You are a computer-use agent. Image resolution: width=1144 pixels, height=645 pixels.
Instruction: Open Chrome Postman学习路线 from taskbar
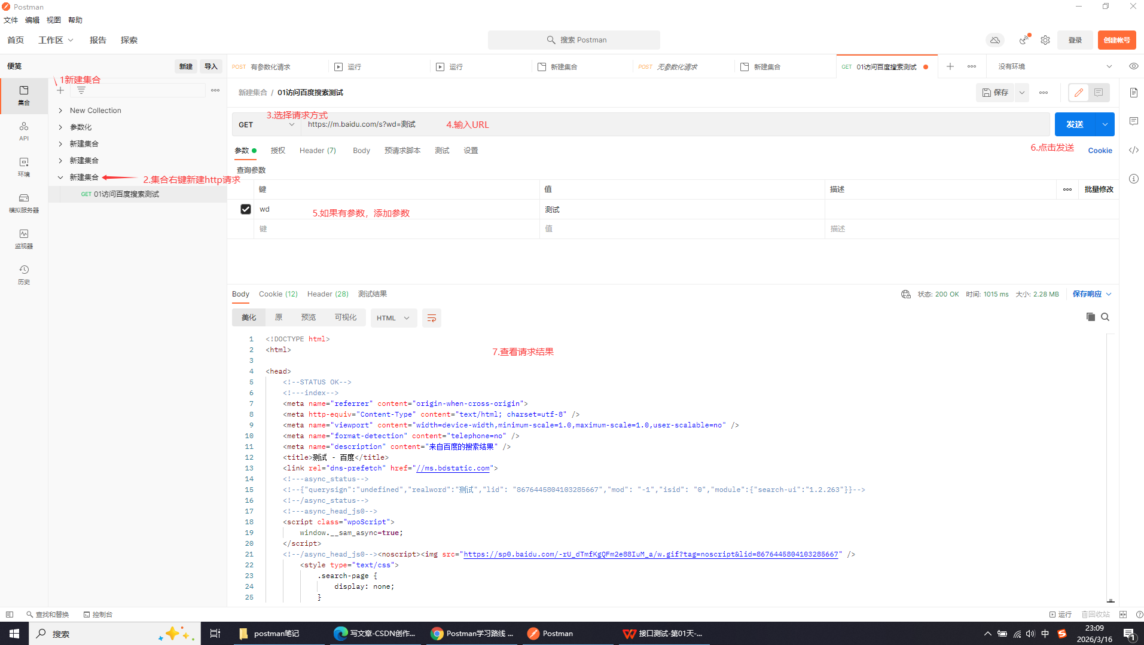472,634
